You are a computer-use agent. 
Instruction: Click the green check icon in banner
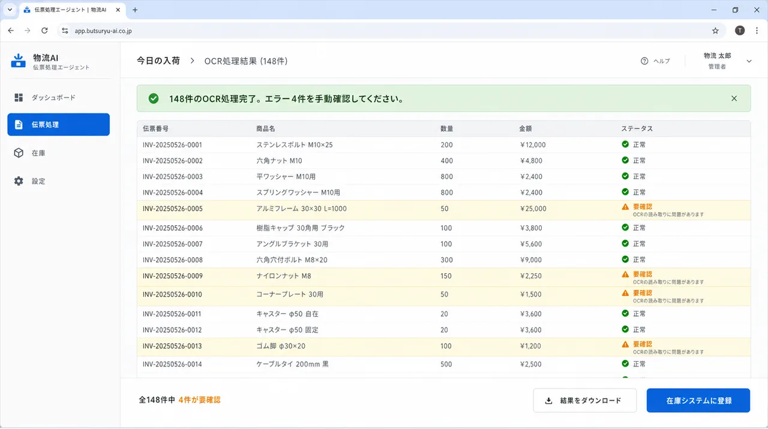pos(154,98)
